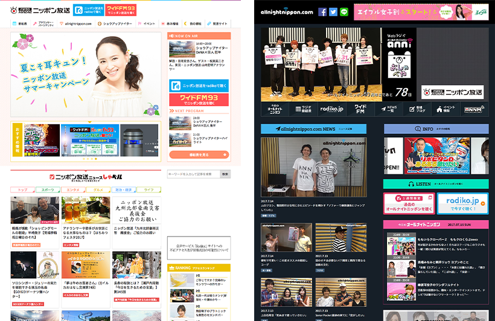Open the 番組表 program schedule nav item
The height and width of the screenshot is (321, 495).
tap(20, 24)
